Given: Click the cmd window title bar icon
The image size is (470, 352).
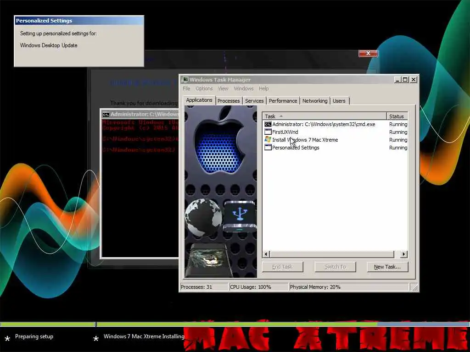Looking at the screenshot, I should pyautogui.click(x=106, y=114).
